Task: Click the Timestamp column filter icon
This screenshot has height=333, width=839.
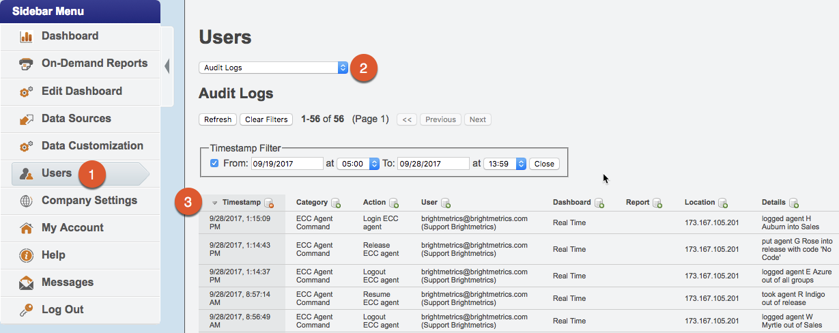Action: coord(269,203)
